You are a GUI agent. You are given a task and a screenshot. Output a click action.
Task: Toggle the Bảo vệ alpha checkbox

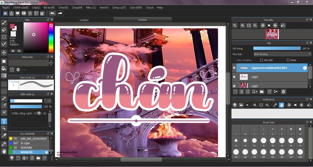click(235, 60)
